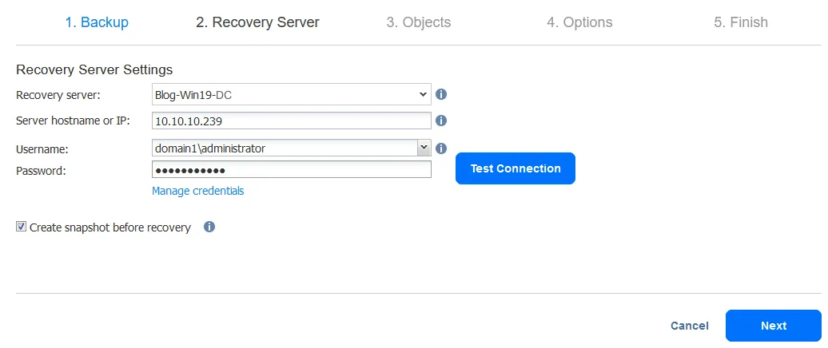Switch to the 4. Options step
Screen dimensions: 828x348
pyautogui.click(x=579, y=22)
